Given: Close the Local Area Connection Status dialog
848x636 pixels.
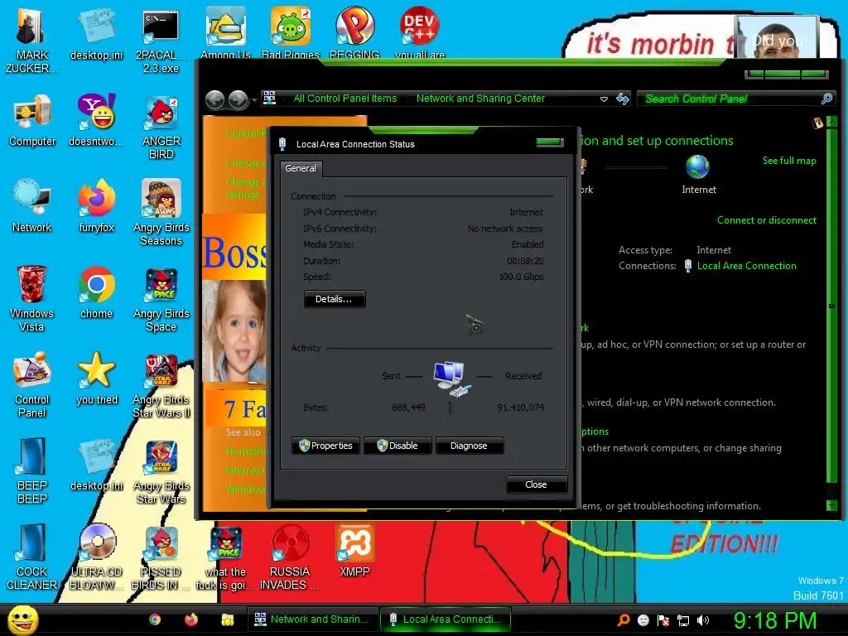Looking at the screenshot, I should point(536,484).
